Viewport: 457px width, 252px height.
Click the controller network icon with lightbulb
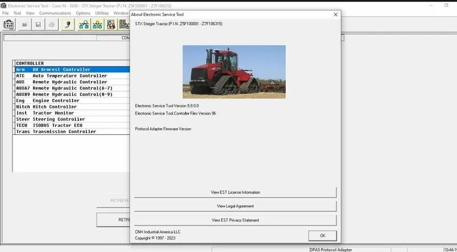(97, 25)
